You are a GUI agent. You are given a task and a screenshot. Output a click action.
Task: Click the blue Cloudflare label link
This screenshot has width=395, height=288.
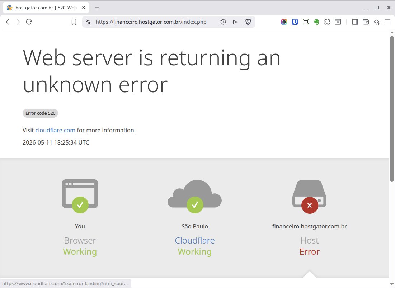(x=195, y=240)
